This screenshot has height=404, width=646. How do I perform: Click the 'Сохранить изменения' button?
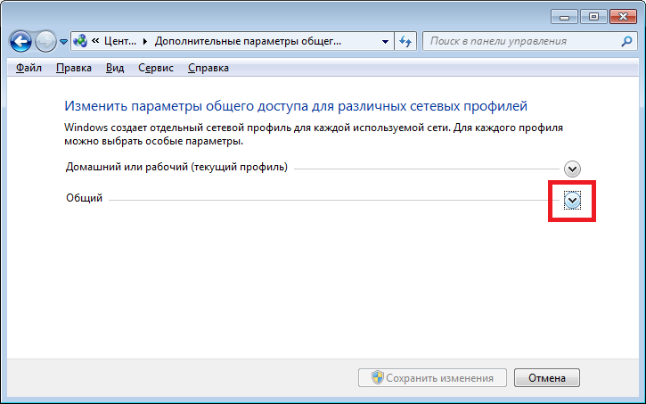tap(432, 377)
